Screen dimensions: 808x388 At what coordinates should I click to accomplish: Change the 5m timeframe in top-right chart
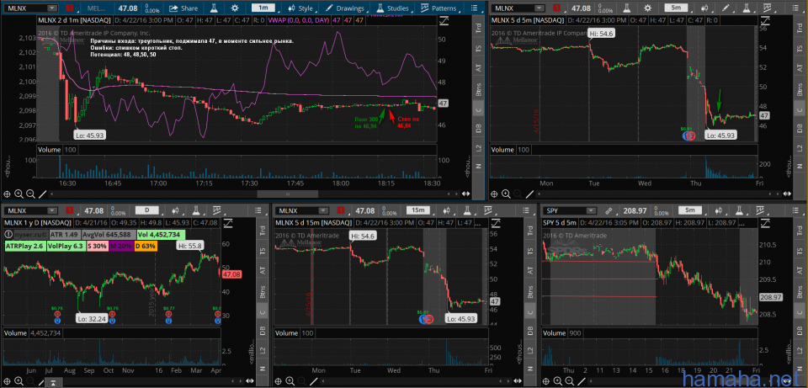click(676, 8)
